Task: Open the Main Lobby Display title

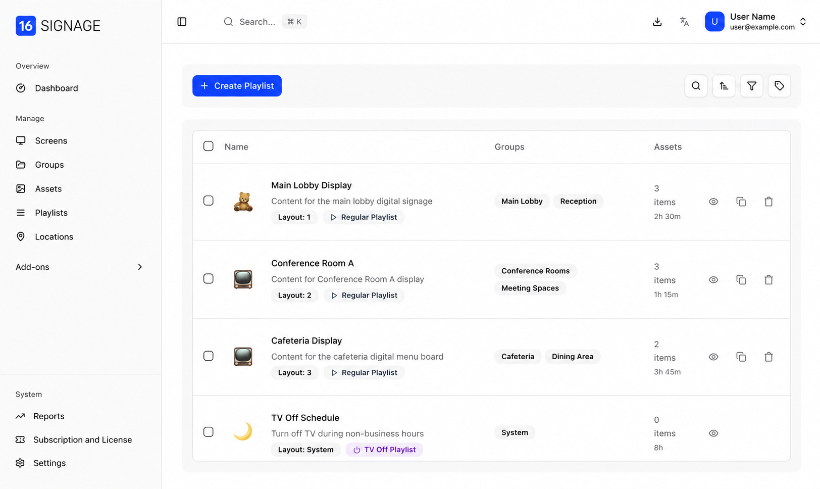Action: coord(312,185)
